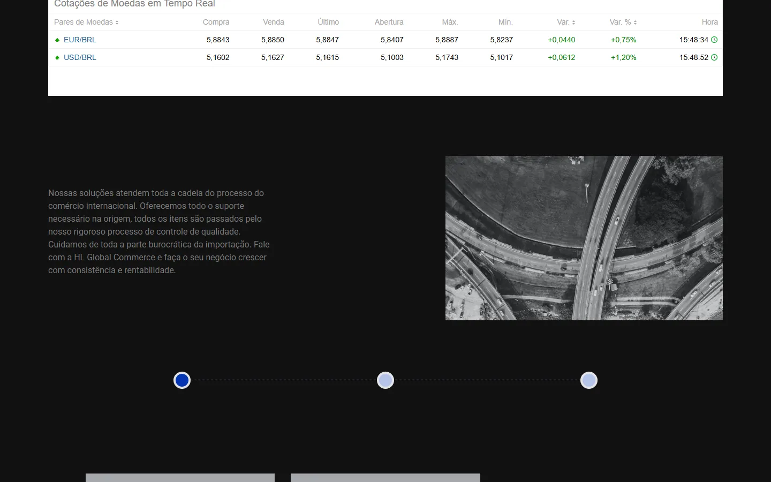Image resolution: width=771 pixels, height=482 pixels.
Task: Click USD/BRL Venda value 5,1627
Action: pyautogui.click(x=273, y=57)
